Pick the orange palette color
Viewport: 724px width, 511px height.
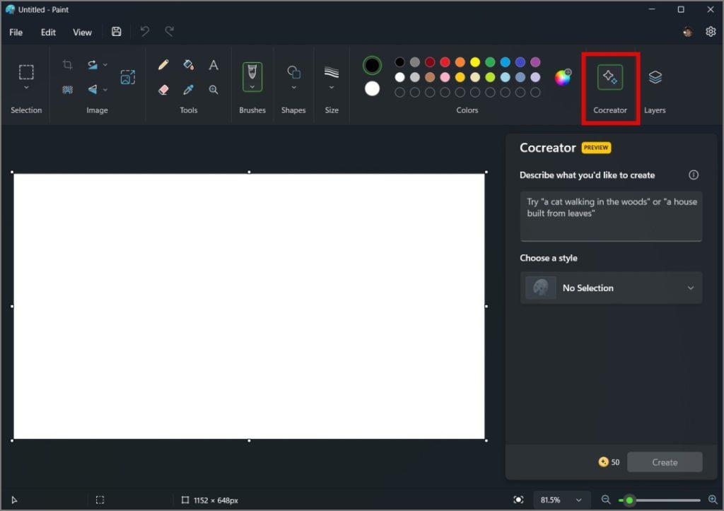coord(460,62)
